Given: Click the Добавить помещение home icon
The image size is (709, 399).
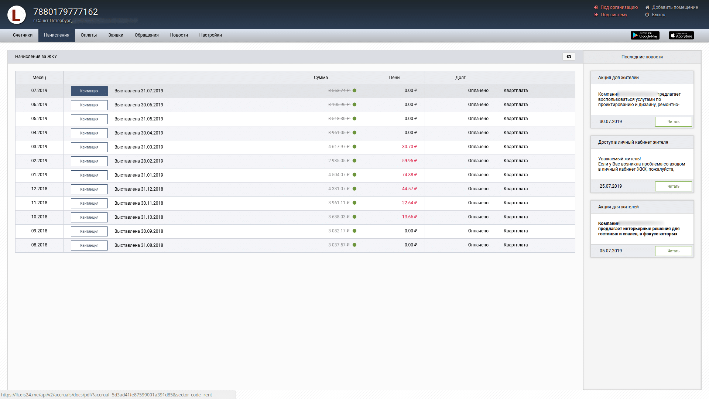Looking at the screenshot, I should click(647, 7).
